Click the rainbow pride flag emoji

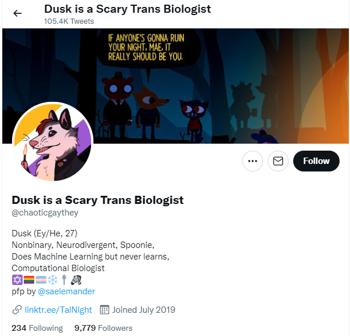click(x=29, y=280)
